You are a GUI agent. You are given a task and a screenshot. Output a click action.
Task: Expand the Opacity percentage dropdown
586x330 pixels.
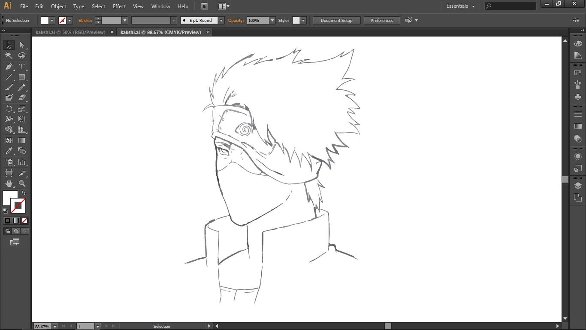pyautogui.click(x=272, y=20)
